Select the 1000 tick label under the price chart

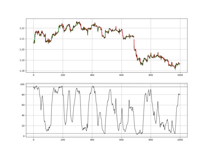pyautogui.click(x=180, y=75)
